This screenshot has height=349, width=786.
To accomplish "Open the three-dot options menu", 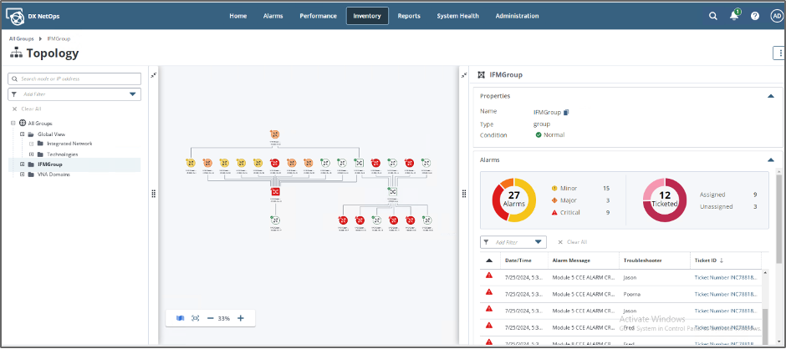I will click(779, 53).
